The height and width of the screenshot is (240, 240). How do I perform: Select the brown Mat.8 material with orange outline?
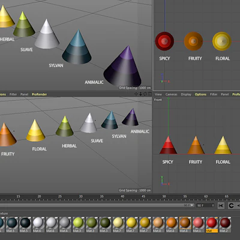(x=185, y=224)
